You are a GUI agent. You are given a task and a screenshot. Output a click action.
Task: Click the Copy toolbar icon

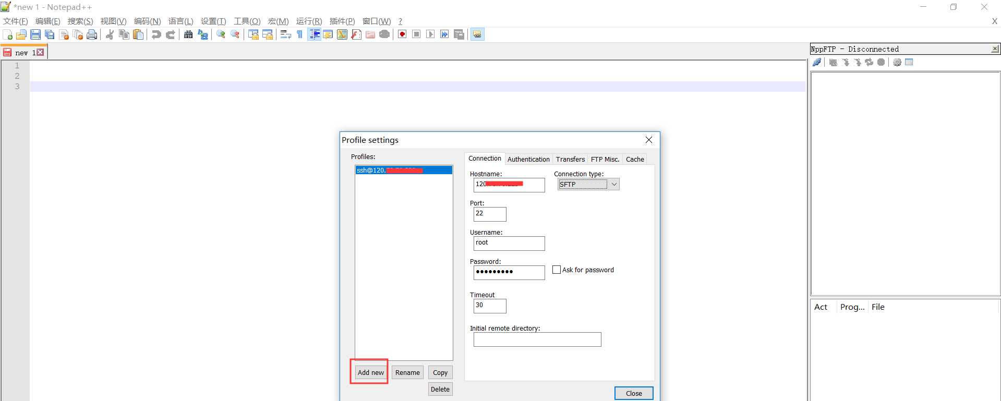(x=124, y=34)
